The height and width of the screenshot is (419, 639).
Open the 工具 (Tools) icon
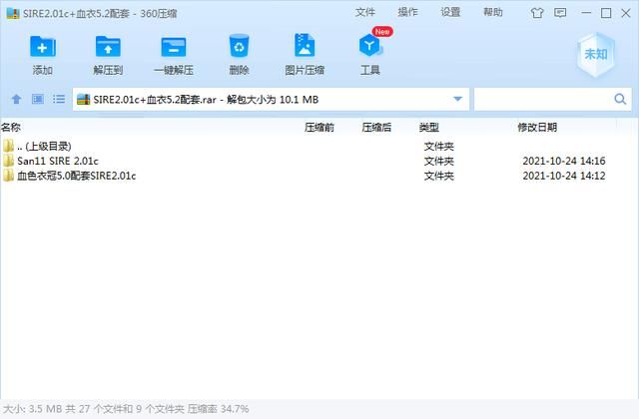click(370, 45)
